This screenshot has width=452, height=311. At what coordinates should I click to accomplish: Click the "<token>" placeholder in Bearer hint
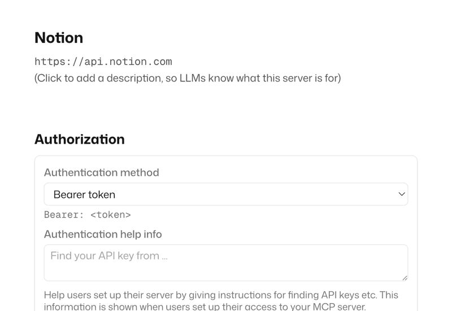(111, 215)
